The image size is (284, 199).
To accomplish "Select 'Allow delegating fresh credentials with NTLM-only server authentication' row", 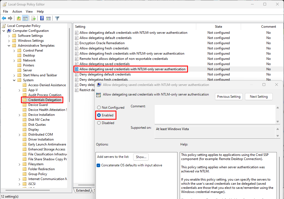I will pyautogui.click(x=178, y=54).
